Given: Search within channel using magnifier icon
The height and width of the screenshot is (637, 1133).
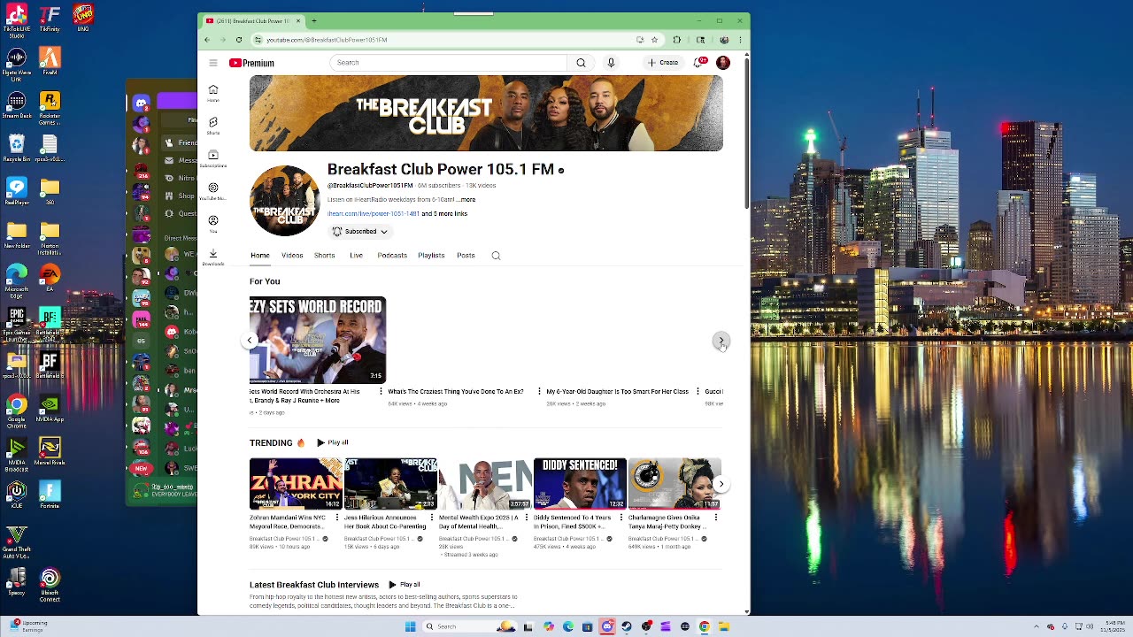Looking at the screenshot, I should click(496, 256).
